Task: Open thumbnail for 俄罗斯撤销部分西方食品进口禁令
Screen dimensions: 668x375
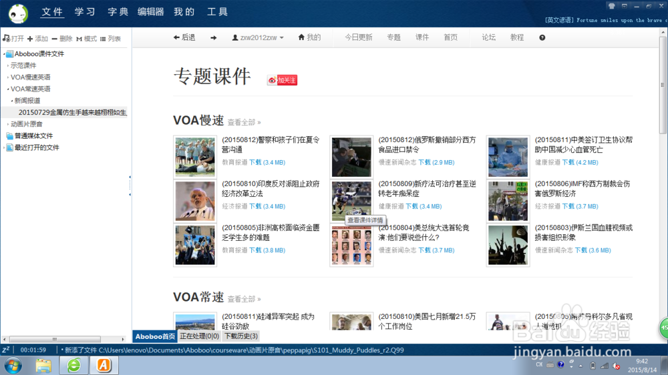Action: coord(351,157)
